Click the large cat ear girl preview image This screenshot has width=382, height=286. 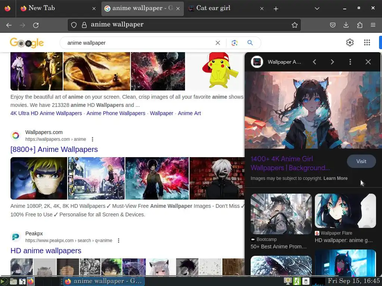[x=313, y=110]
